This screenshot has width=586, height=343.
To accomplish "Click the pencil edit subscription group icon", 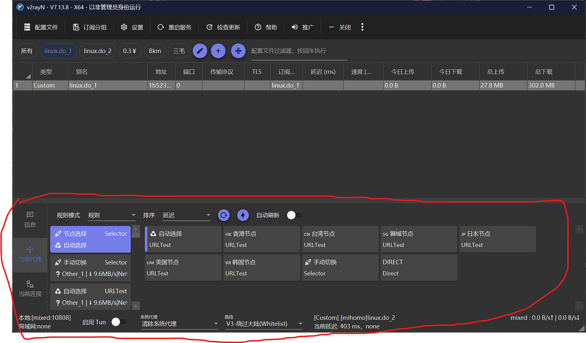I will pos(200,51).
